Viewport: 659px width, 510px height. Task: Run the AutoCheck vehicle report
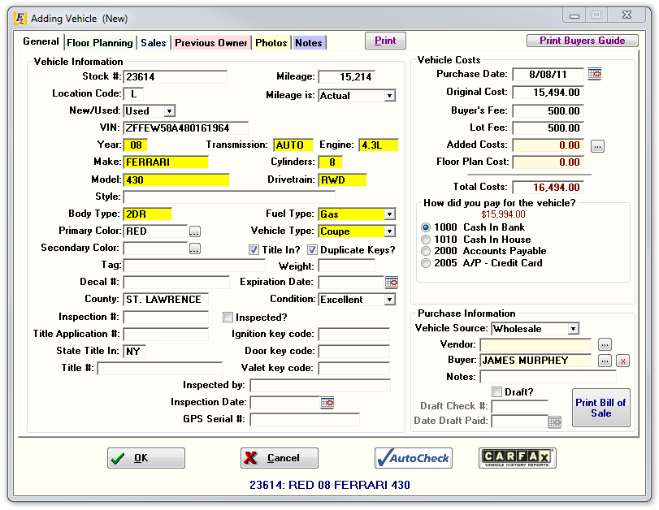click(x=413, y=458)
